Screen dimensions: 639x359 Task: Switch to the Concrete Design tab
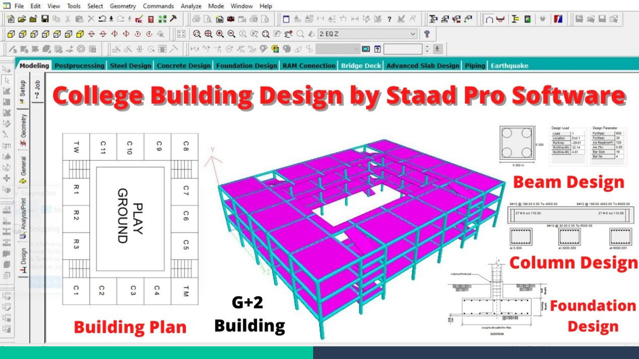(x=183, y=66)
